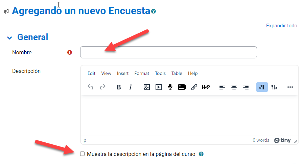Collapse the General section chevron

9,38
